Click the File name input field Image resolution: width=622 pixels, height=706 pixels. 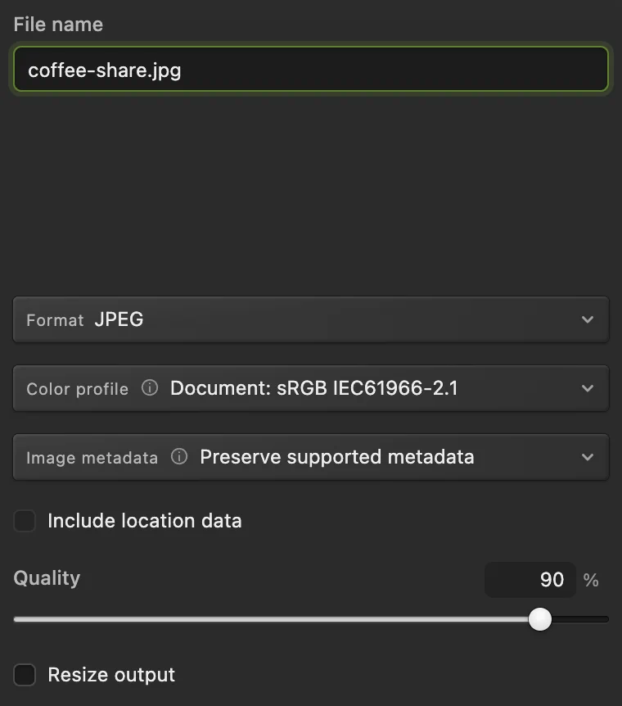[x=310, y=69]
